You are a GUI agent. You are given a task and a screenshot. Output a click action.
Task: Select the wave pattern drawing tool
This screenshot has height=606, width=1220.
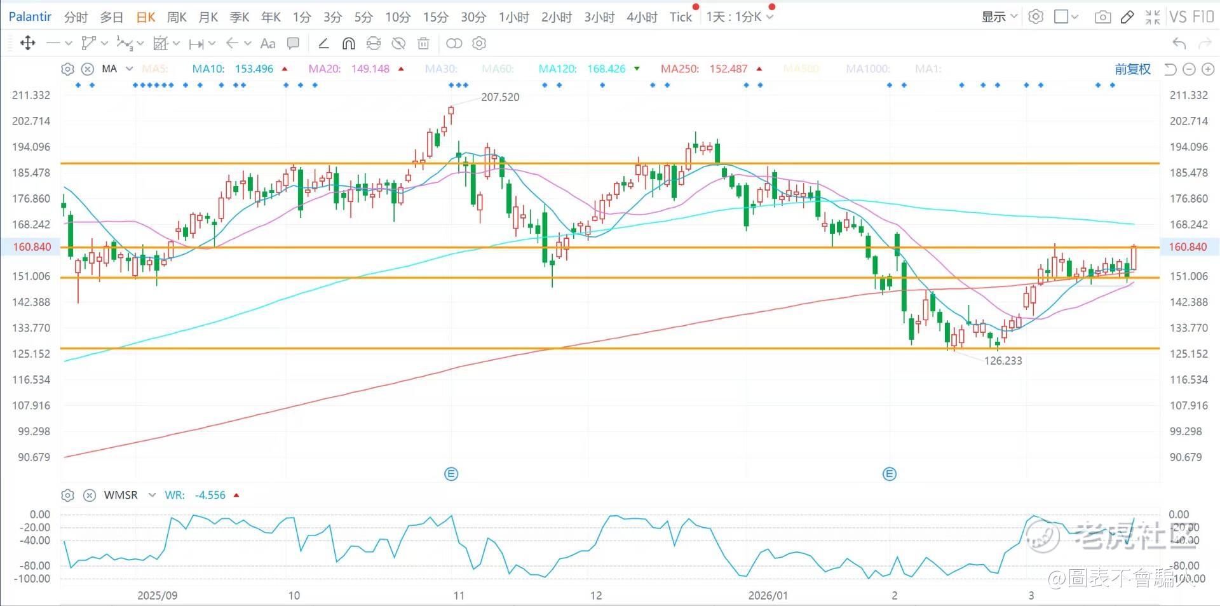(125, 43)
